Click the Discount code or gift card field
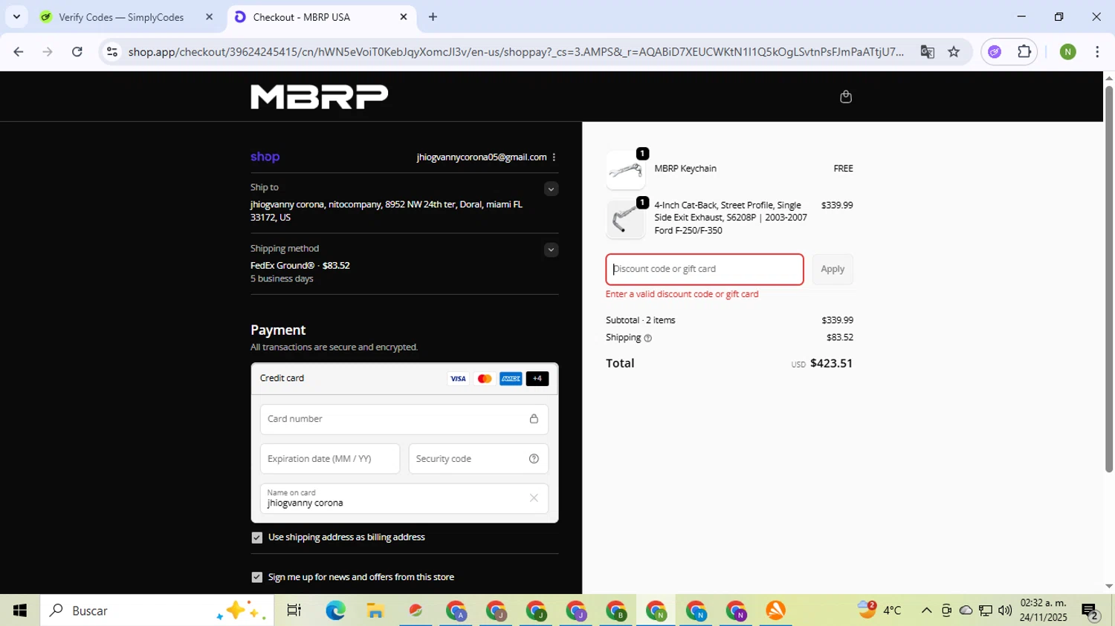Image resolution: width=1115 pixels, height=626 pixels. [705, 269]
